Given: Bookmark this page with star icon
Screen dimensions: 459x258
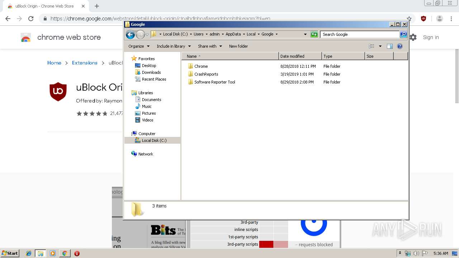Looking at the screenshot, I should (x=409, y=19).
